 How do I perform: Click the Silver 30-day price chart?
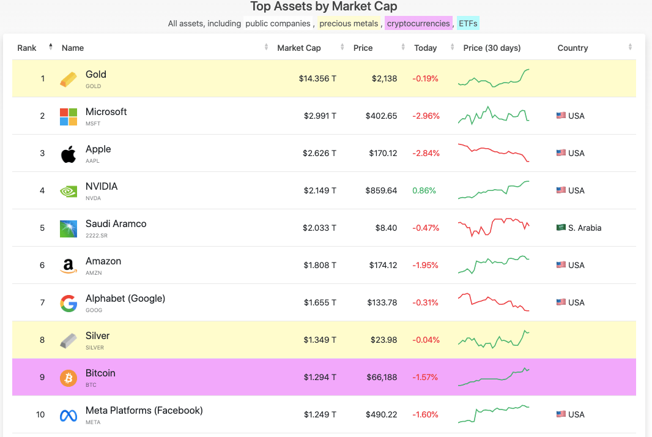[x=494, y=340]
